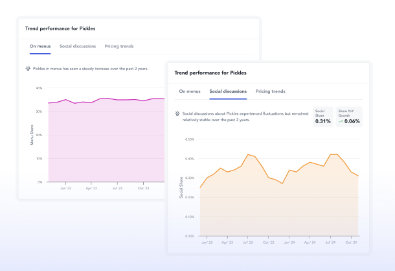Click Oct' 23 label on social chart

click(268, 242)
